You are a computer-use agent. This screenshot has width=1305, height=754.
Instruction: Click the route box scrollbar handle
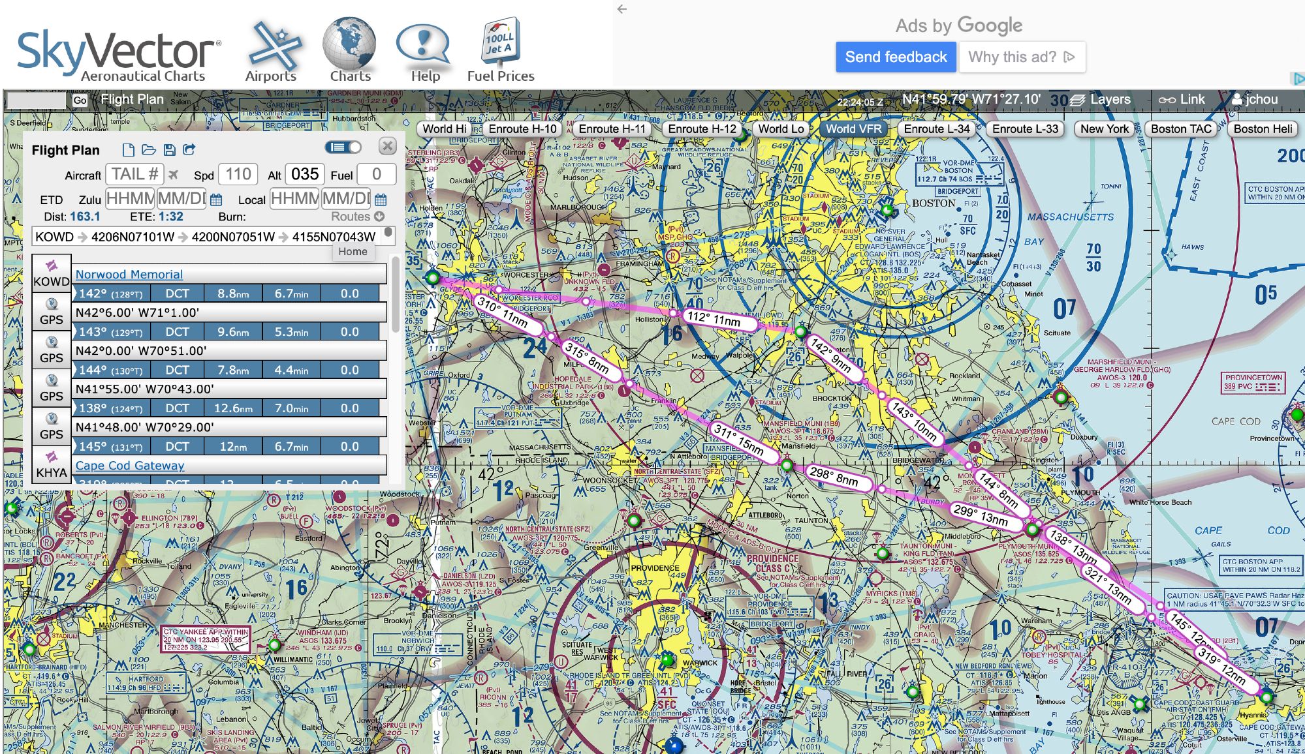pos(389,232)
